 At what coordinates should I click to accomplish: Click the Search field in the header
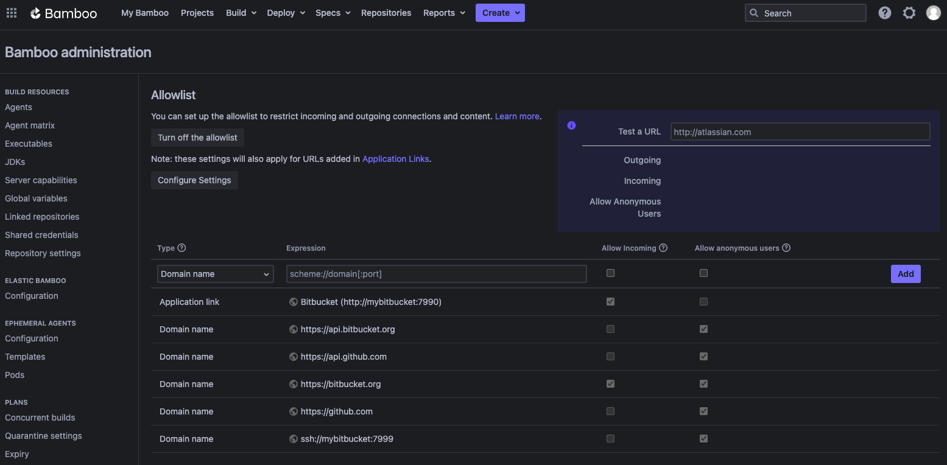click(805, 13)
